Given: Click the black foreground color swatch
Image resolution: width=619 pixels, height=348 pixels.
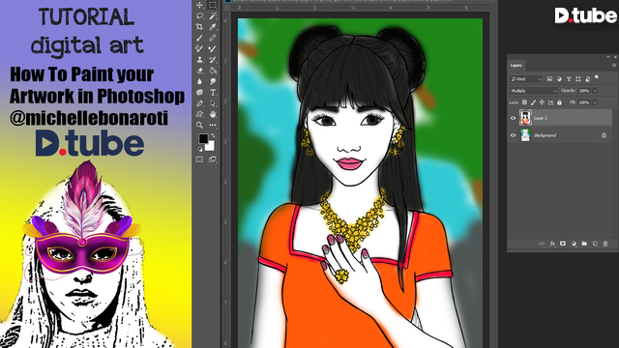Looking at the screenshot, I should tap(203, 138).
